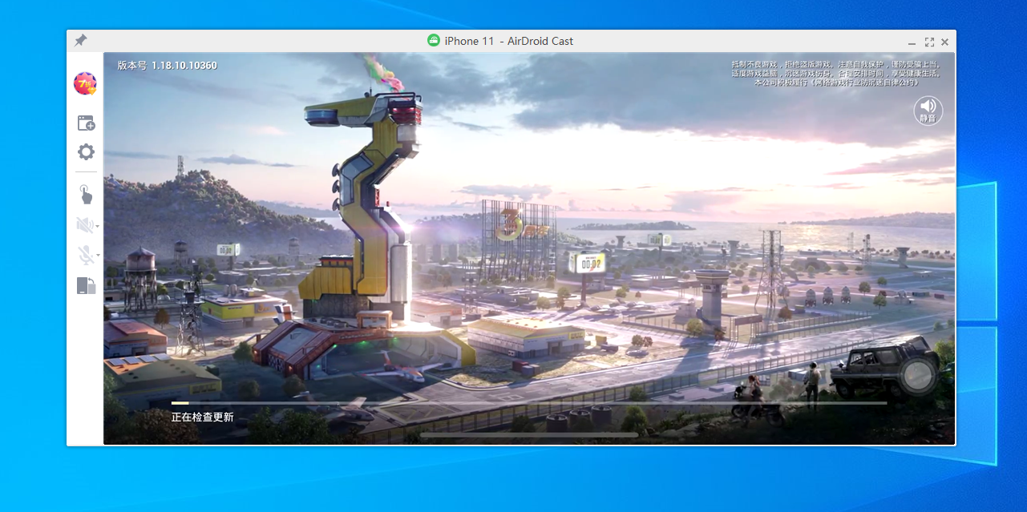Minimize the AirDroid Cast window
Image resolution: width=1027 pixels, height=512 pixels.
pyautogui.click(x=912, y=42)
